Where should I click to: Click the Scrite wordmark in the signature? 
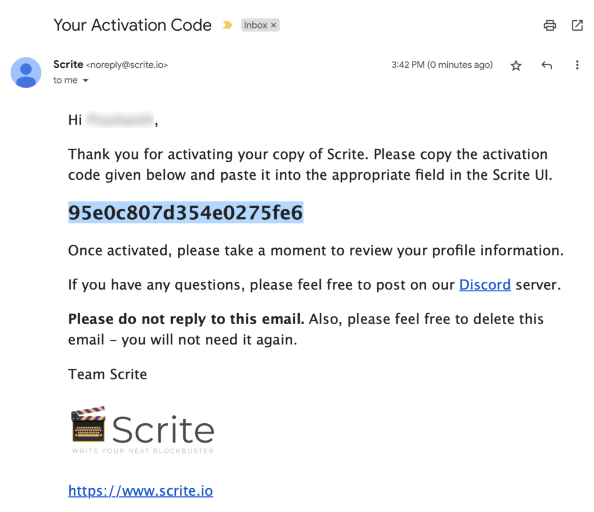[163, 430]
